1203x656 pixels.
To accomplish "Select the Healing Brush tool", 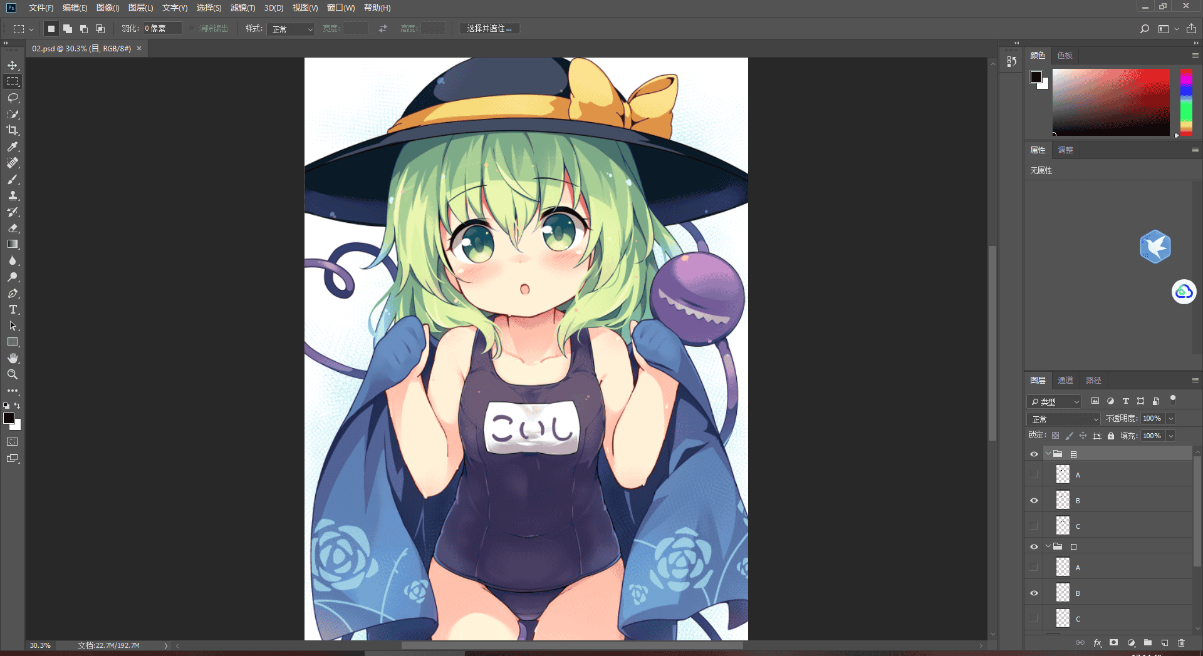I will coord(13,163).
